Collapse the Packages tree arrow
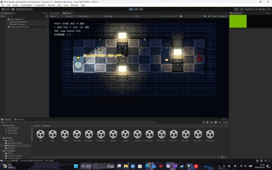The height and width of the screenshot is (170, 272). click(x=2, y=151)
